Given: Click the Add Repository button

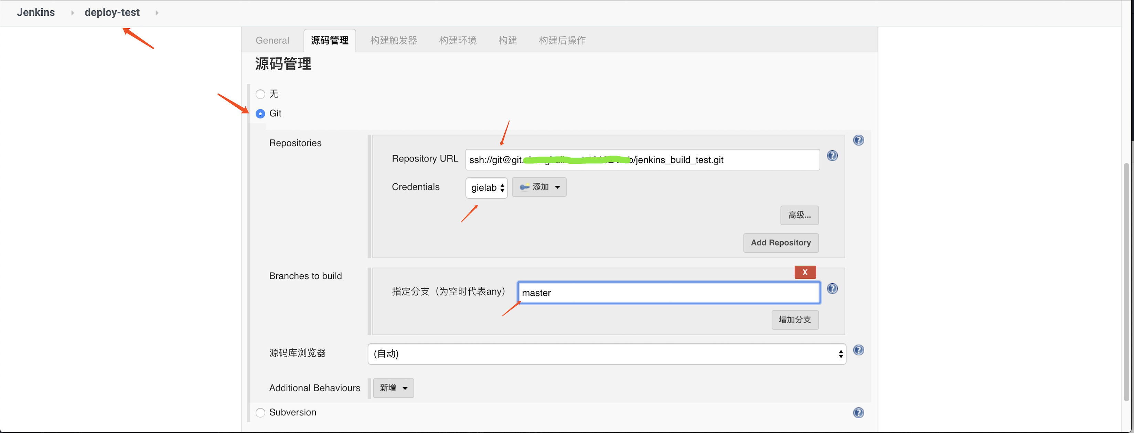Looking at the screenshot, I should [781, 243].
